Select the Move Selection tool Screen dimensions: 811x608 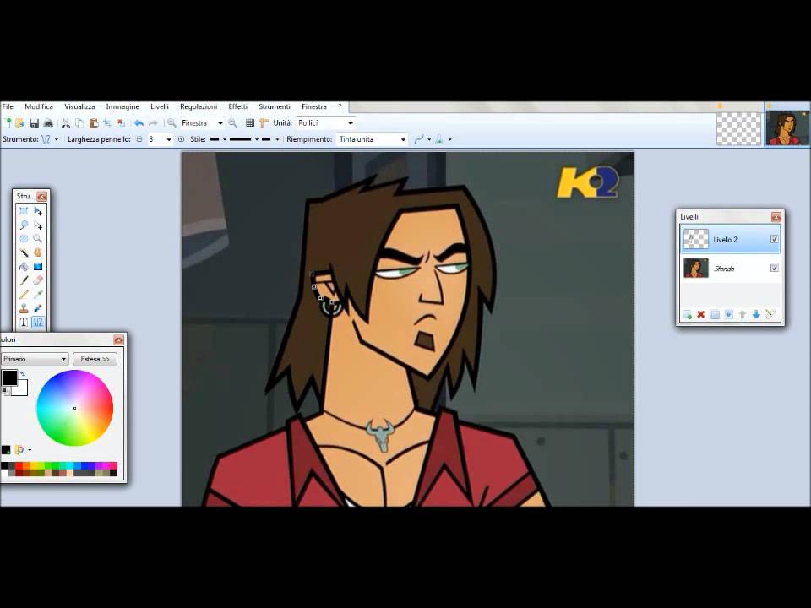[38, 225]
